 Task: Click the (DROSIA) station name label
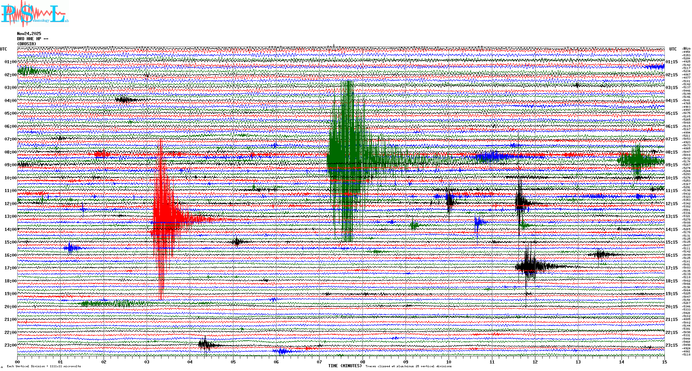27,44
